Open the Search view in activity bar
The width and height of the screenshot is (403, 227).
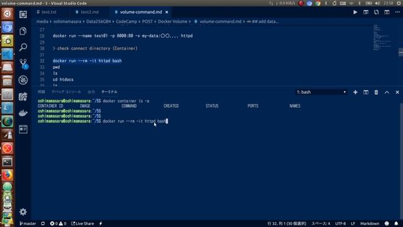[23, 47]
